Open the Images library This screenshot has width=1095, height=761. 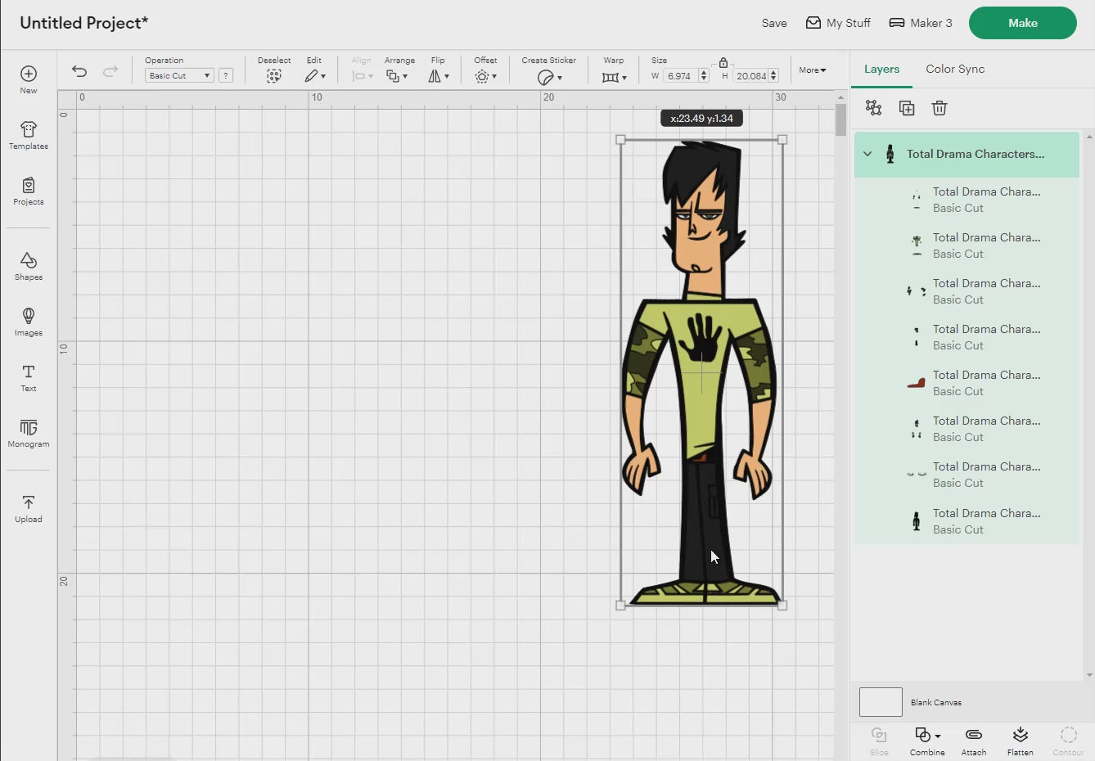coord(29,322)
